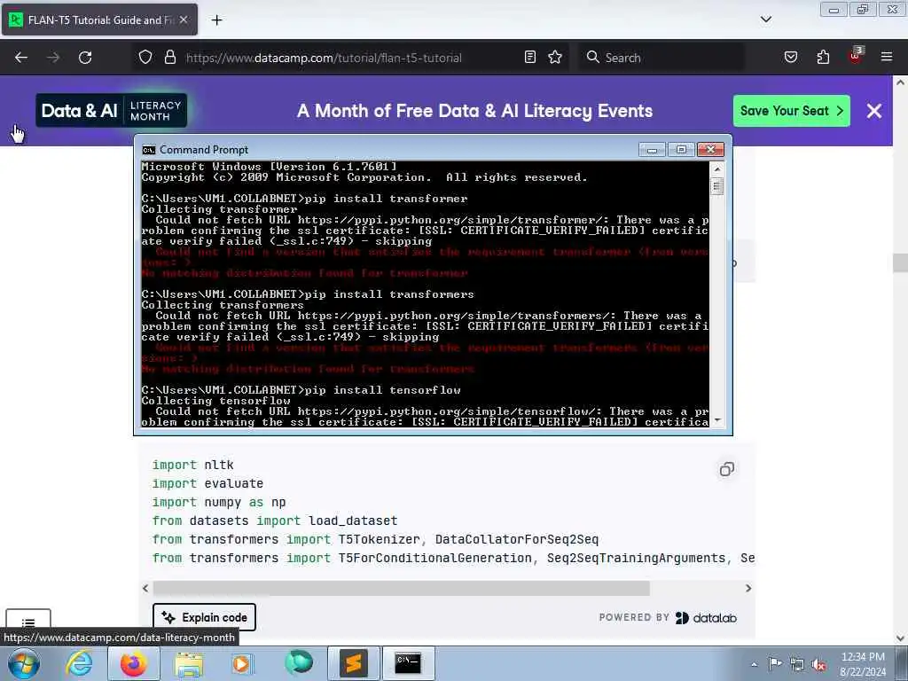Minimize the Firefox browser window

834,10
